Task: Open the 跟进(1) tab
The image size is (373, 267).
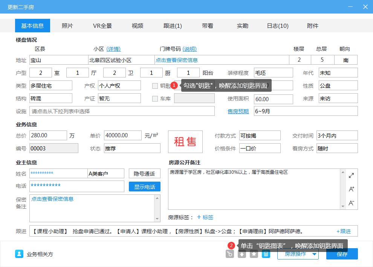Action: [172, 26]
